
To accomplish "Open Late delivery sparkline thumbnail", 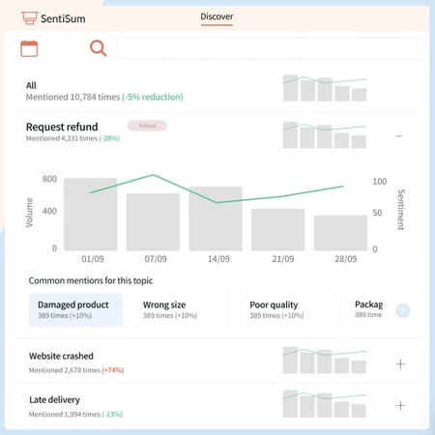I will (x=325, y=404).
